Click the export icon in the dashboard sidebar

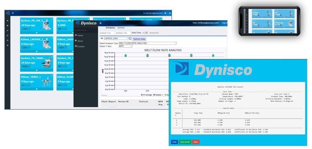point(8,35)
